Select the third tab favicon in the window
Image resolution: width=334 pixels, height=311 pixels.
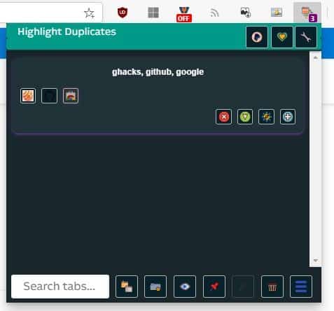[71, 96]
